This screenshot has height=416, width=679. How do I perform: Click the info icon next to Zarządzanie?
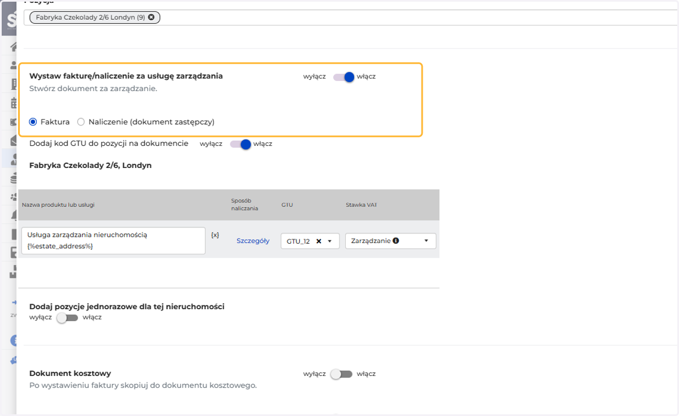396,240
